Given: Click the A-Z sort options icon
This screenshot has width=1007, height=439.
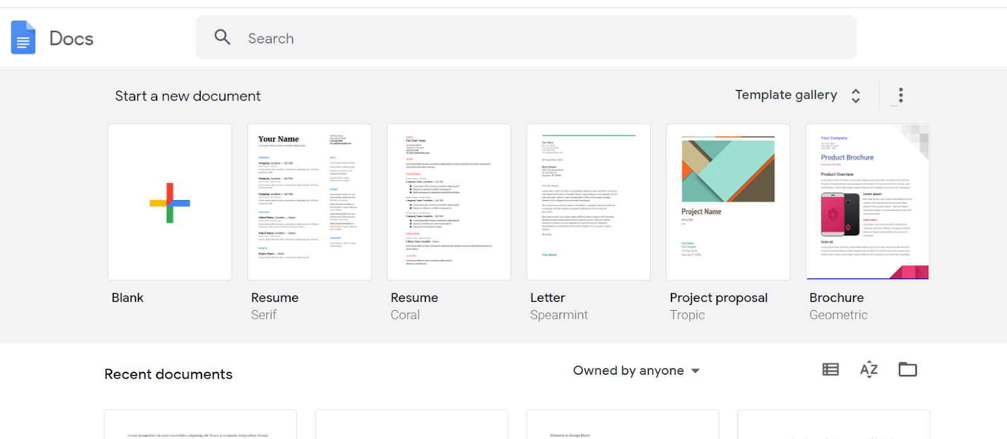Looking at the screenshot, I should coord(867,369).
